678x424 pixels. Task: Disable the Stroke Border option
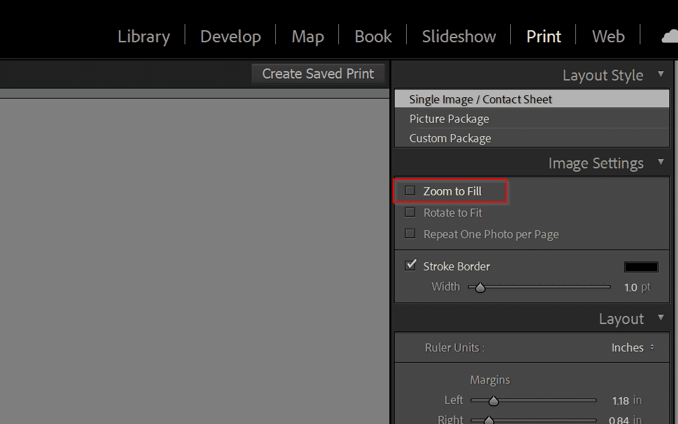click(x=410, y=265)
